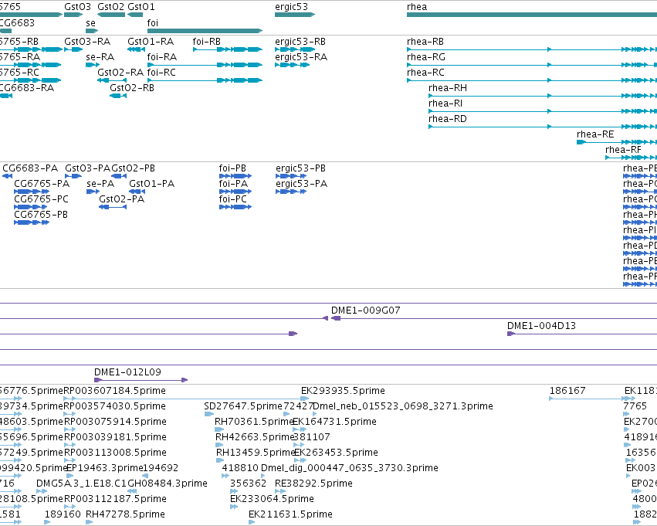Open the GstO3-RA transcript label
This screenshot has height=526, width=657.
87,42
